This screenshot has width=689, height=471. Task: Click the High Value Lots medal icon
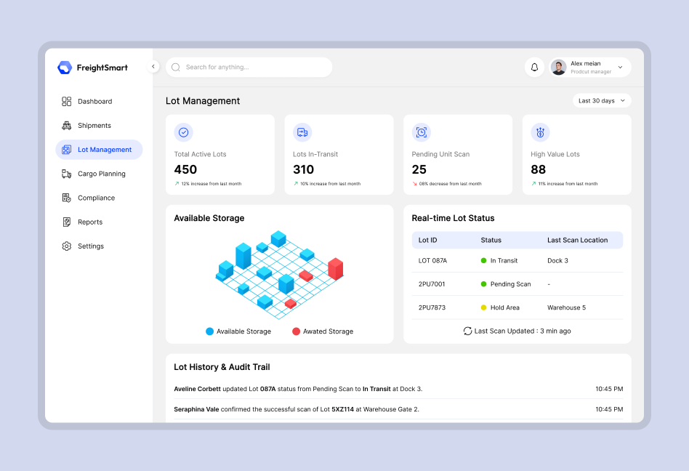pyautogui.click(x=540, y=132)
